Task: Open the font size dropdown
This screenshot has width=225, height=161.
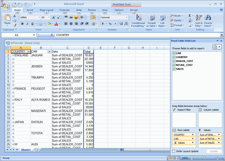Action: coord(49,17)
